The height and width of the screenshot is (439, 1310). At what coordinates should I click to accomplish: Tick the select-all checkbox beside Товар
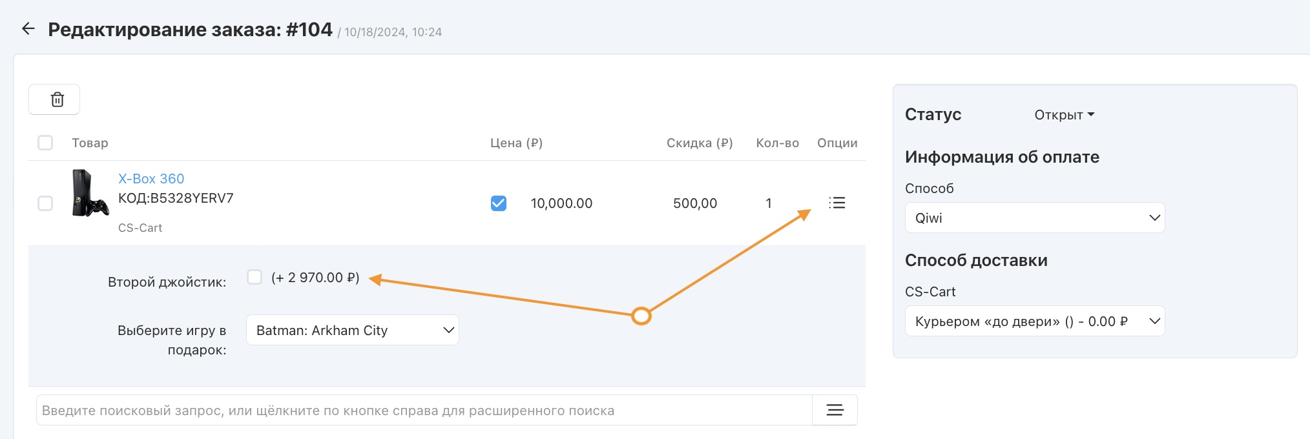[45, 143]
